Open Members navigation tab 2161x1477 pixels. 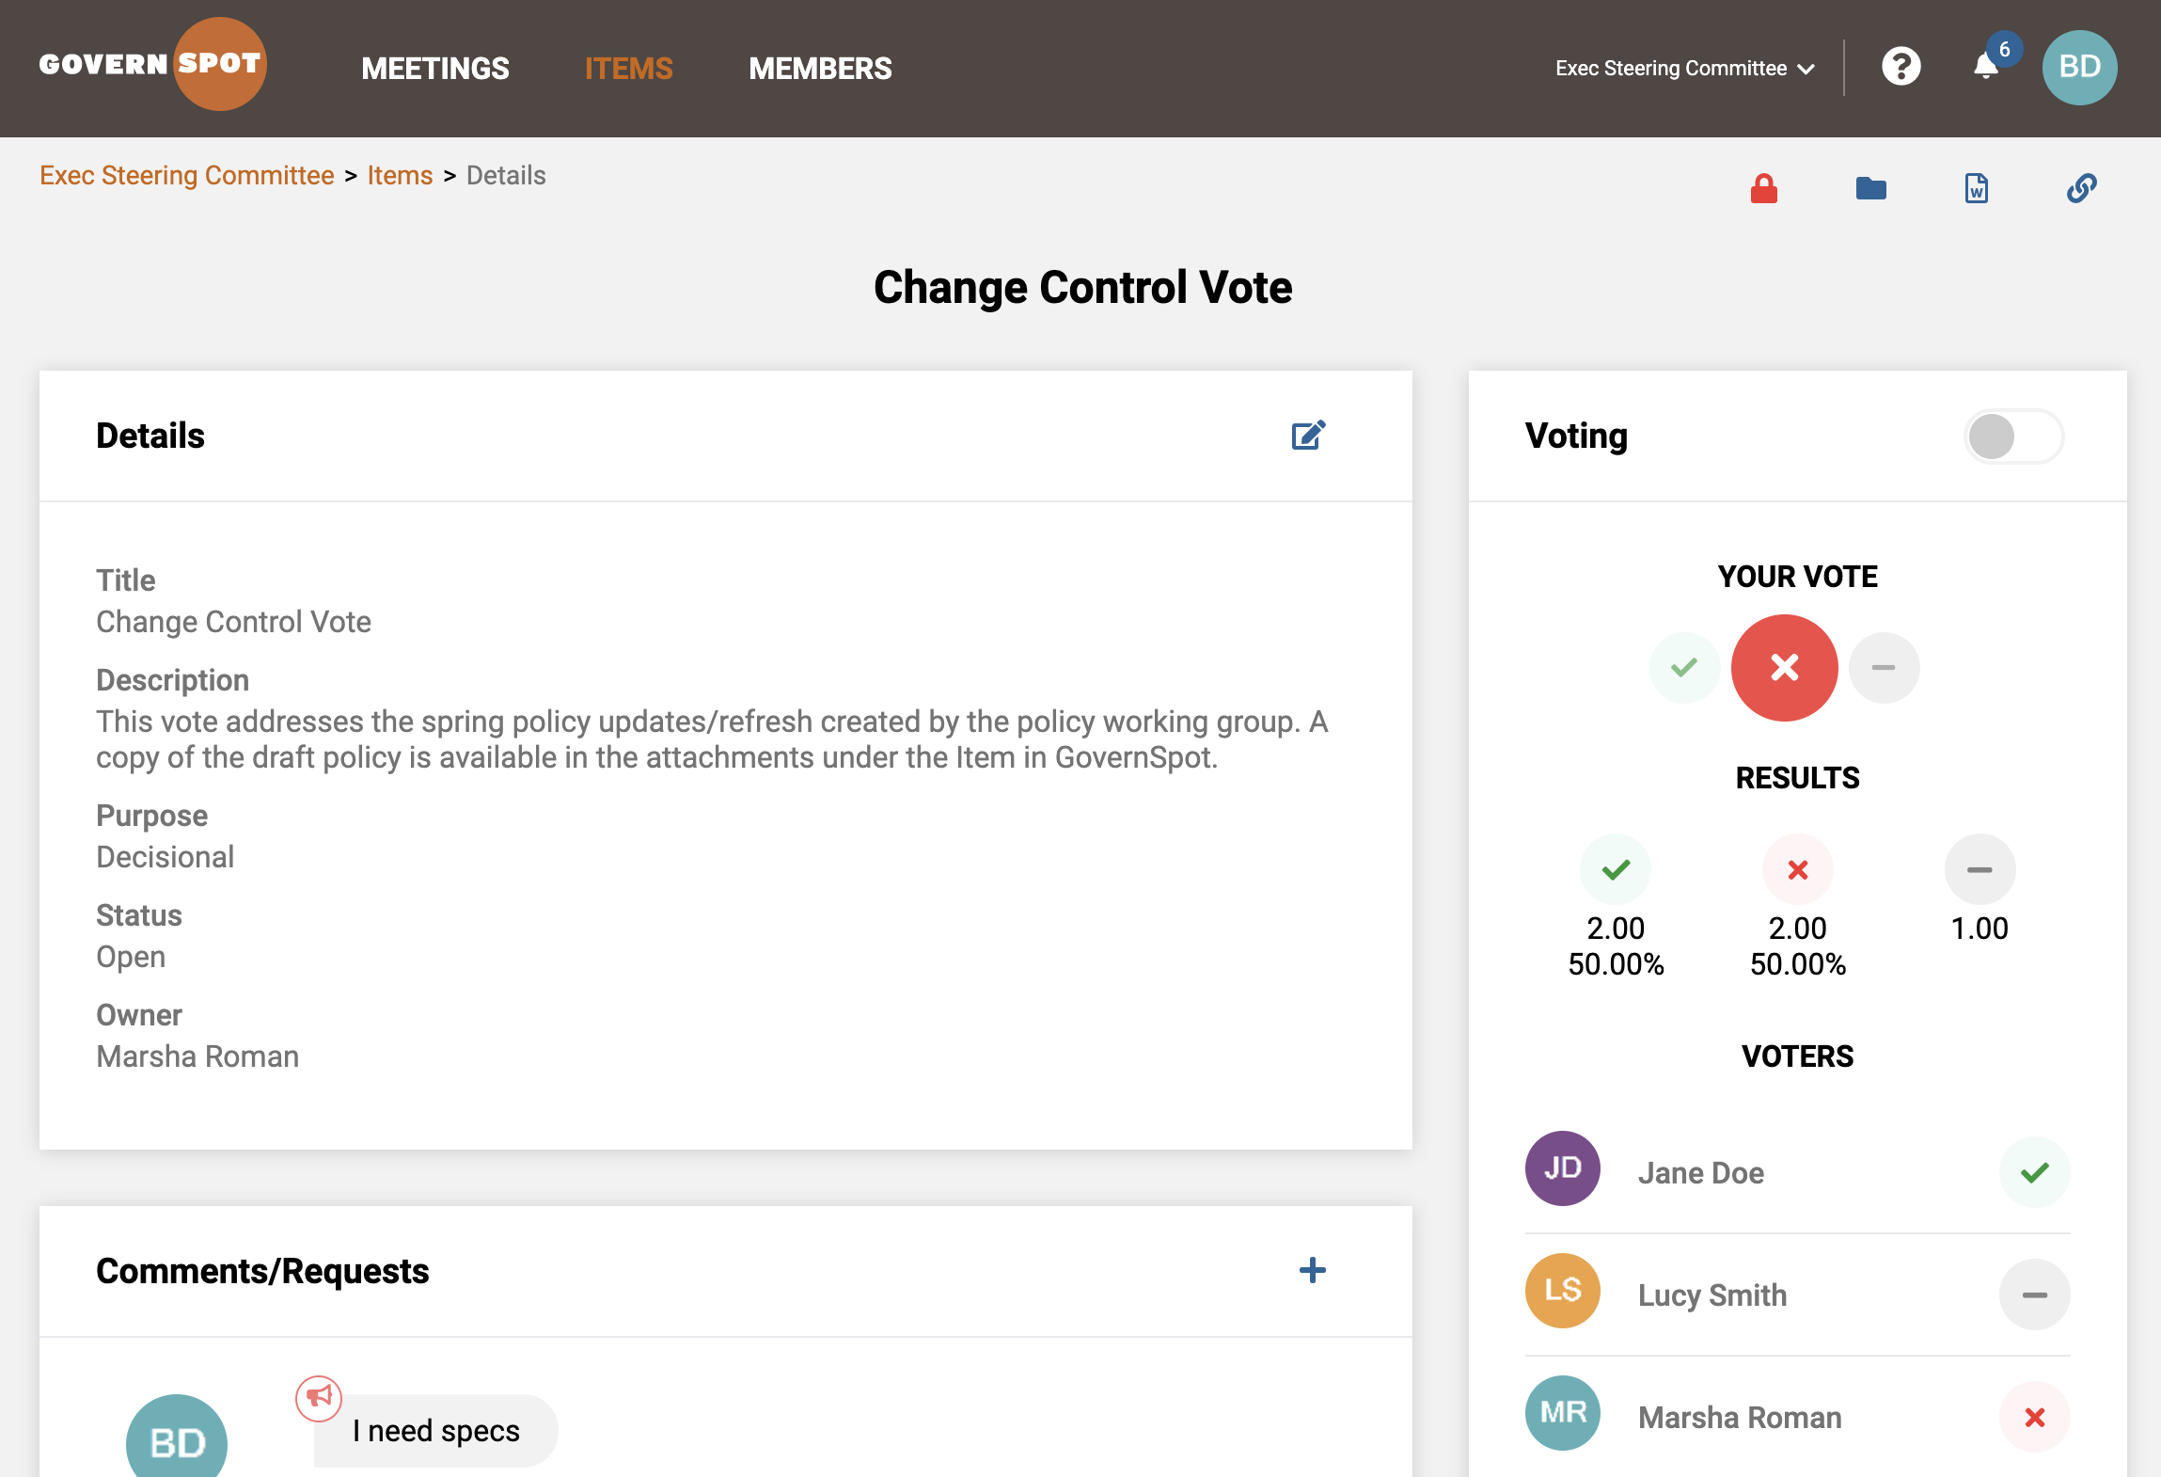click(820, 68)
